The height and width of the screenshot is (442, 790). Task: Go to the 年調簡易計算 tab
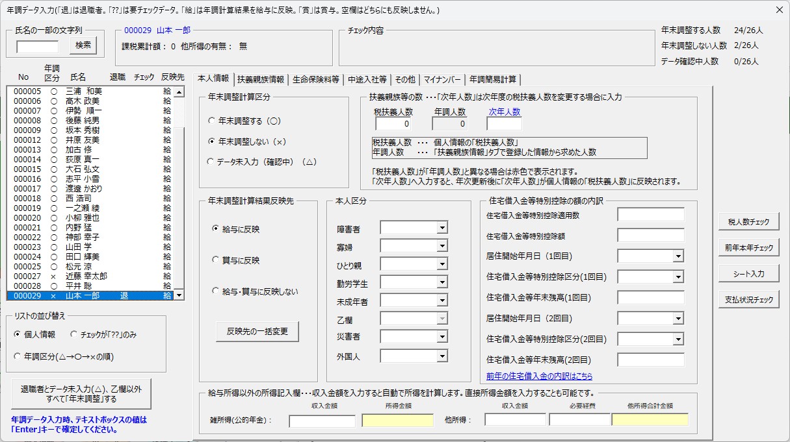pyautogui.click(x=493, y=79)
